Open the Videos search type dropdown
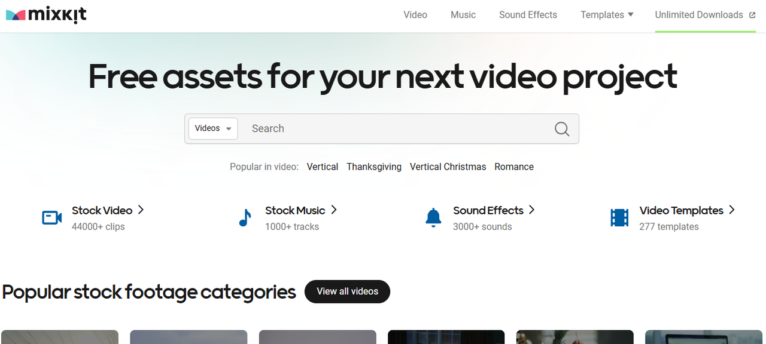Screen dimensions: 766x344 213,128
